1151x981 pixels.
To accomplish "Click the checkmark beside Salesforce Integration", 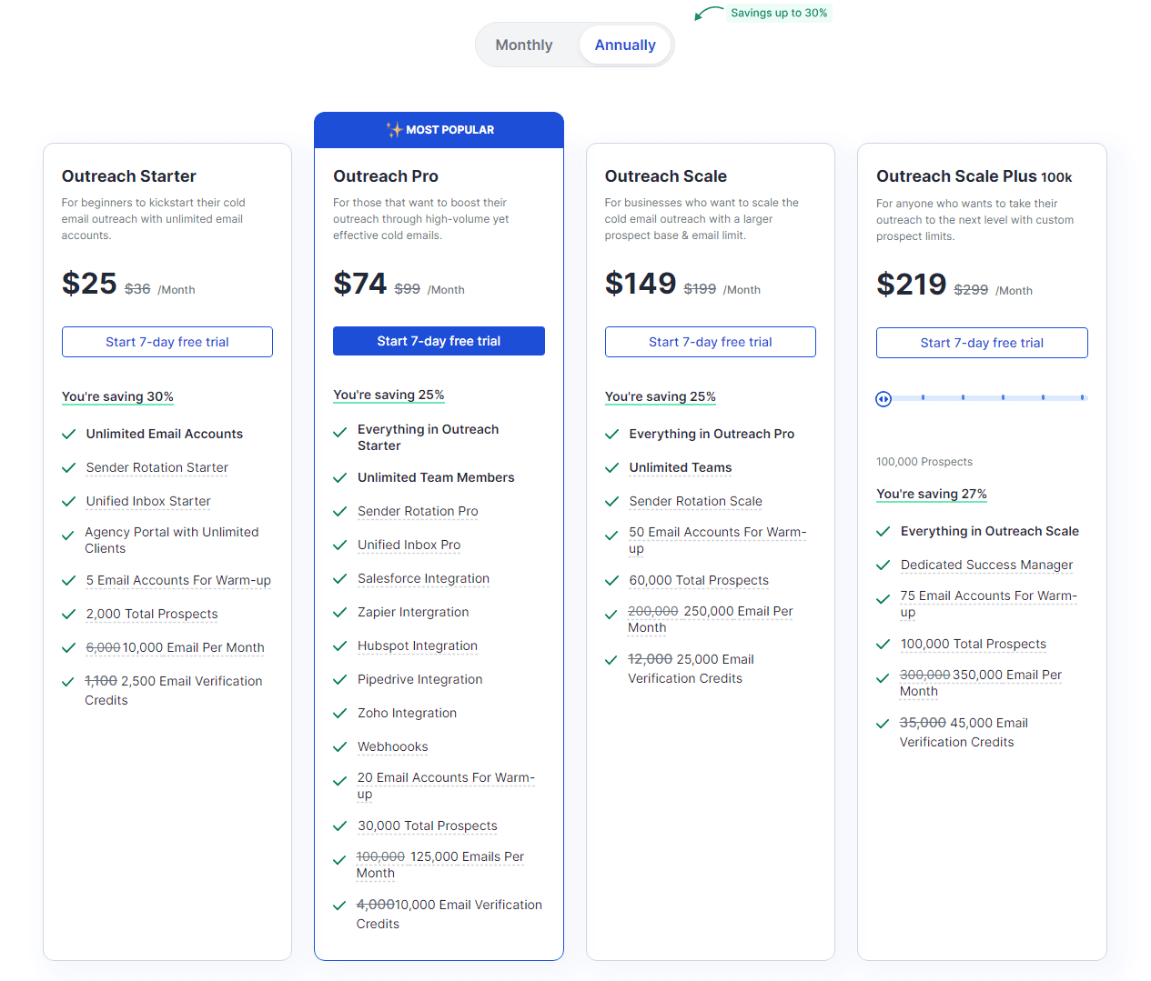I will tap(340, 578).
